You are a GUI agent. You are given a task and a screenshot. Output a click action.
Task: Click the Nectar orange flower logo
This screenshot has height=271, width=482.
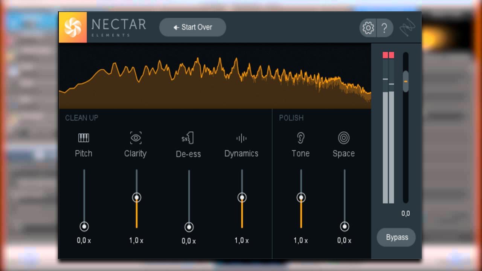pos(73,27)
